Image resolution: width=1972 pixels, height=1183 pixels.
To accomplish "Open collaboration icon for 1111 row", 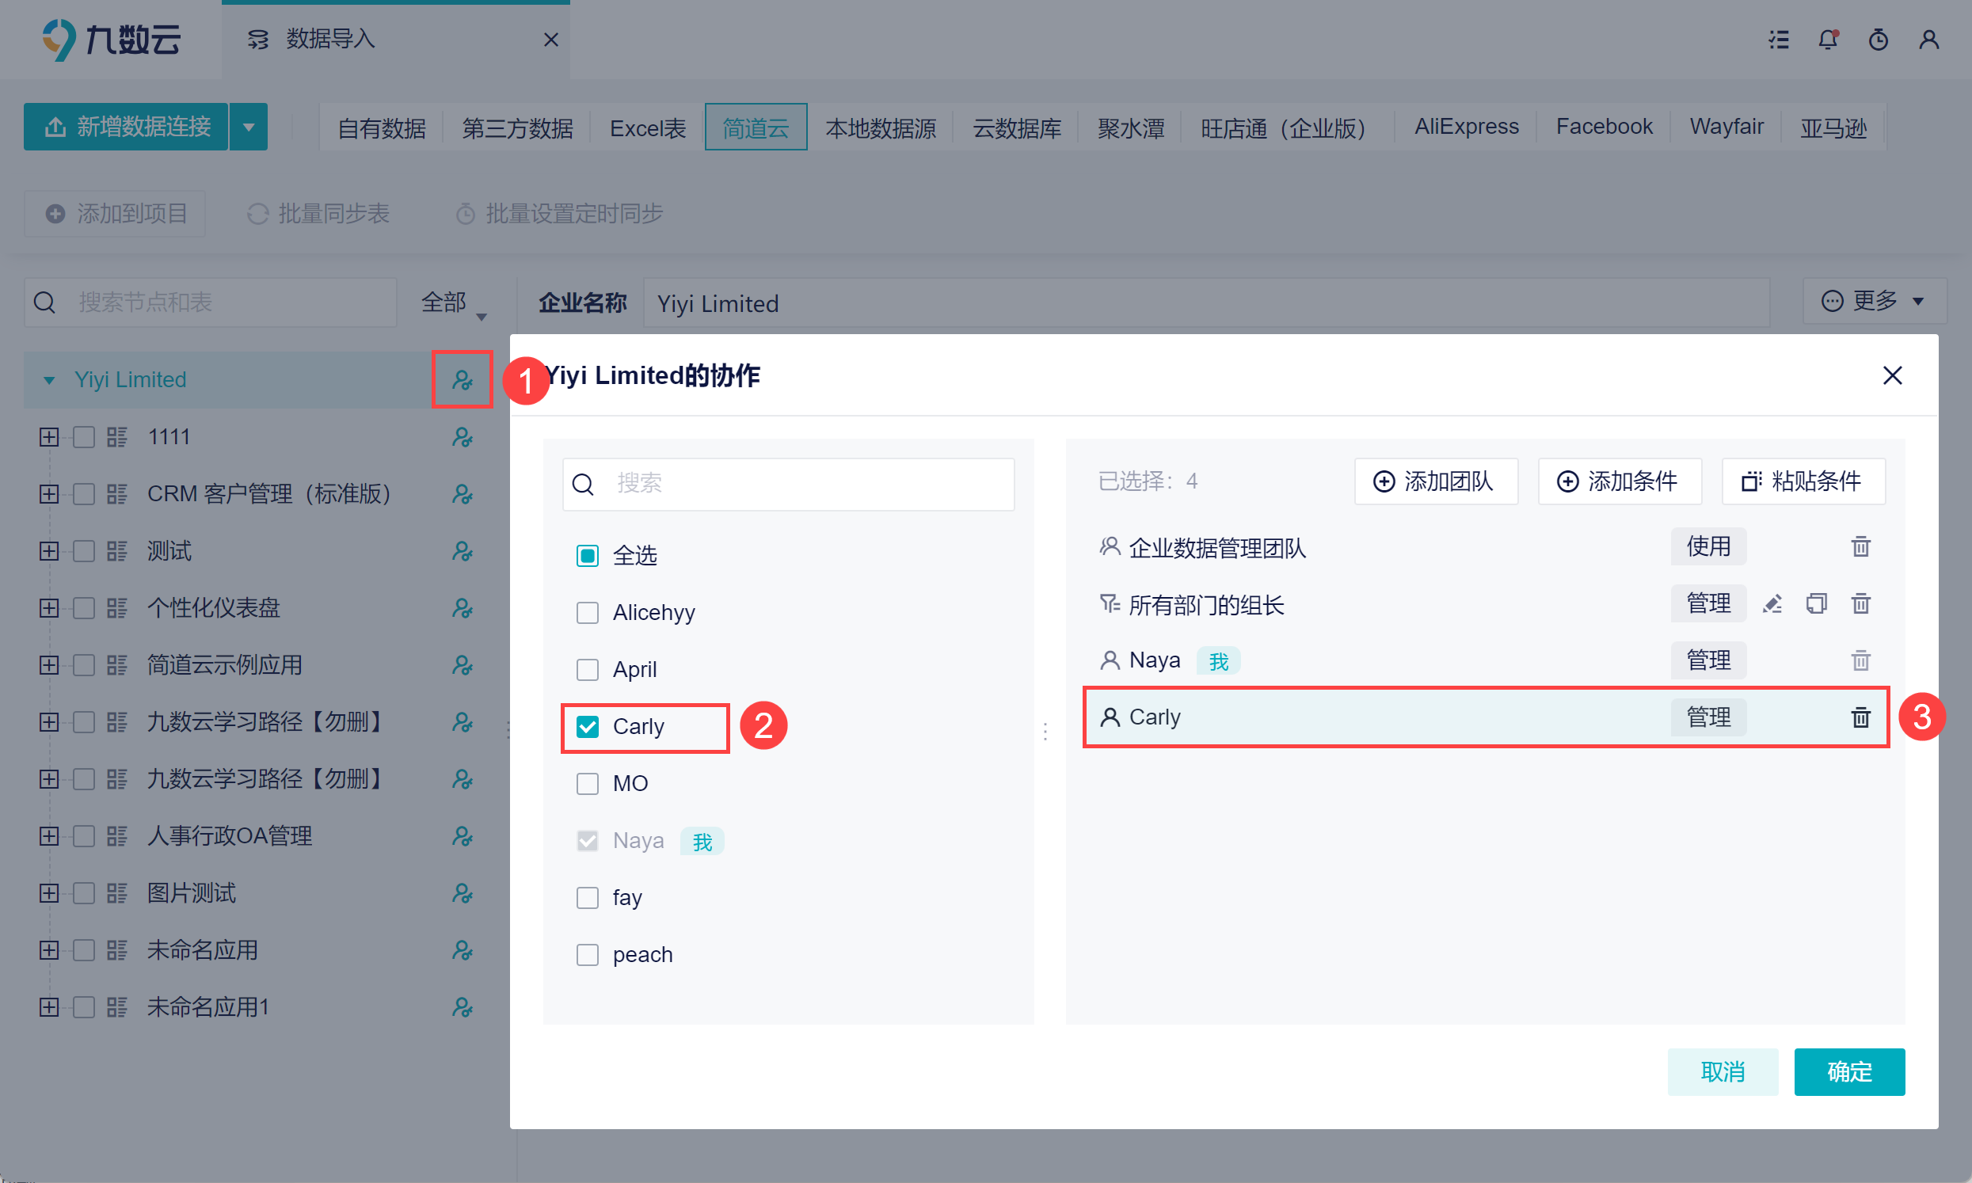I will (463, 437).
